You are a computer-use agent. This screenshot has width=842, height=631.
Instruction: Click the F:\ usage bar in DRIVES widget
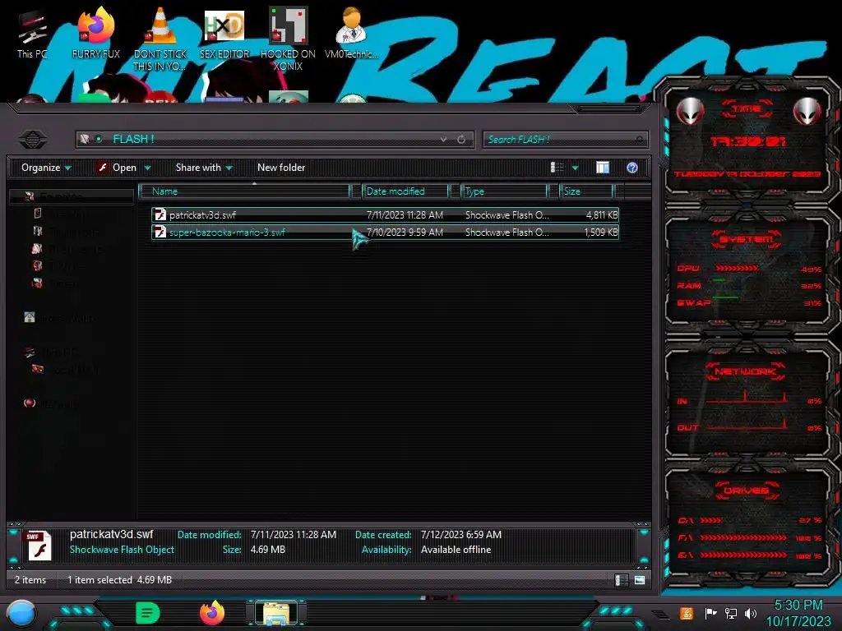click(x=743, y=537)
